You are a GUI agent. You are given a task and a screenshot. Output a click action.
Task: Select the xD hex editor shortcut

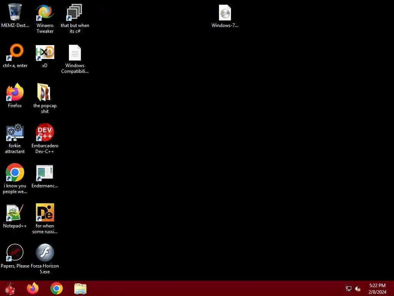click(45, 52)
